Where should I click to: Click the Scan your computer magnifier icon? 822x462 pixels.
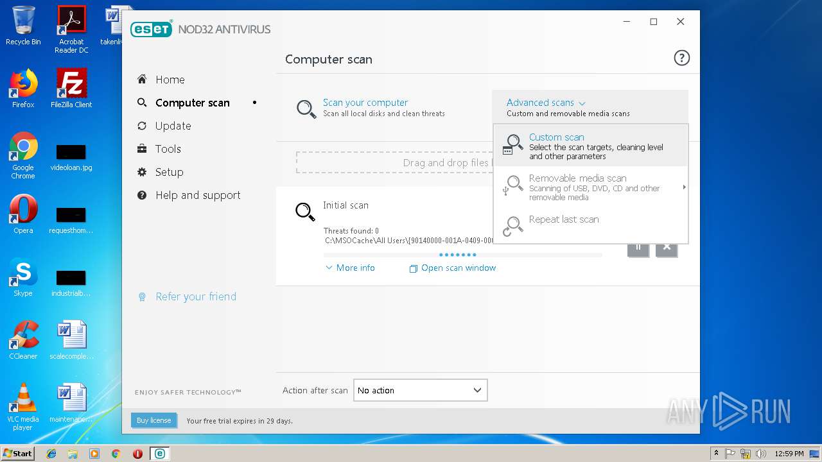pyautogui.click(x=306, y=108)
